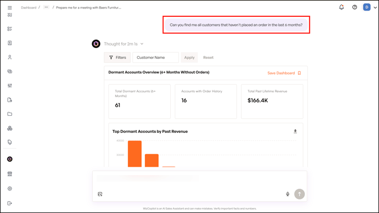The image size is (379, 213).
Task: Click the user question message bubble
Action: pos(236,25)
